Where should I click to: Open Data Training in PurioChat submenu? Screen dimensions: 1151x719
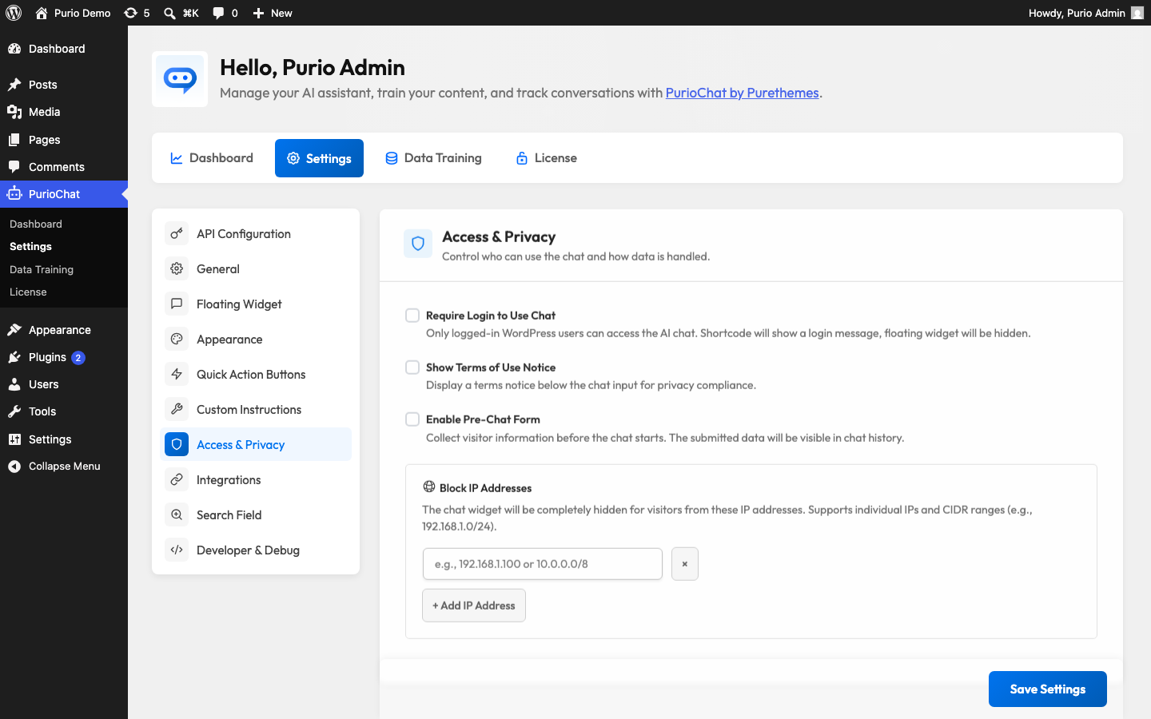[x=42, y=269]
